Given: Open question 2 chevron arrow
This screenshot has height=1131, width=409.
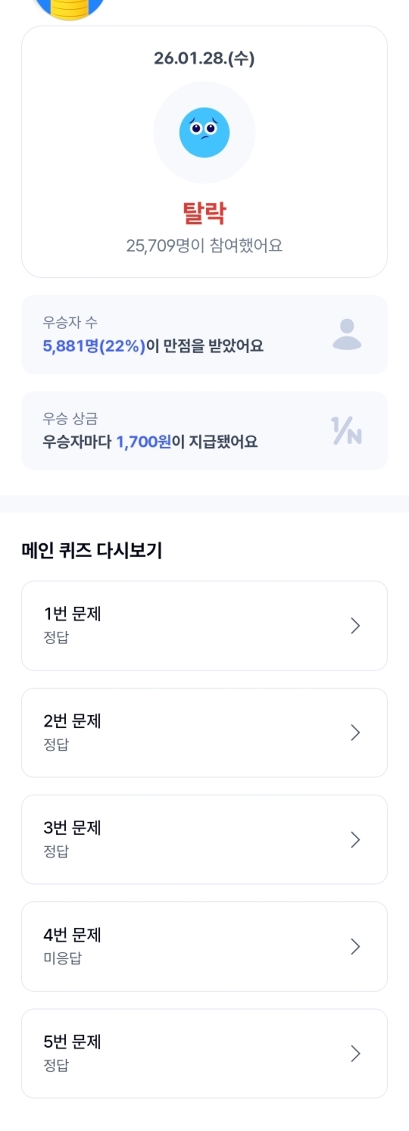Looking at the screenshot, I should 355,732.
